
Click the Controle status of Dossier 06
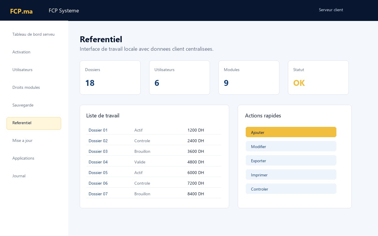142,183
